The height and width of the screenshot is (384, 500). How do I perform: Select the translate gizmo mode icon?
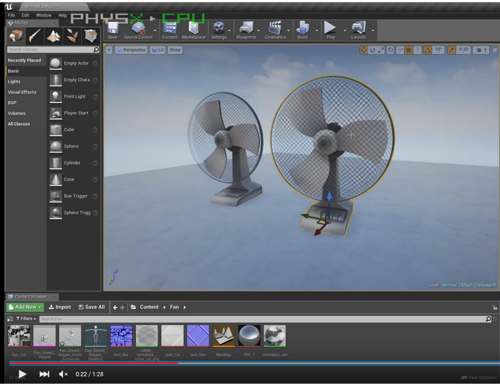click(x=363, y=50)
